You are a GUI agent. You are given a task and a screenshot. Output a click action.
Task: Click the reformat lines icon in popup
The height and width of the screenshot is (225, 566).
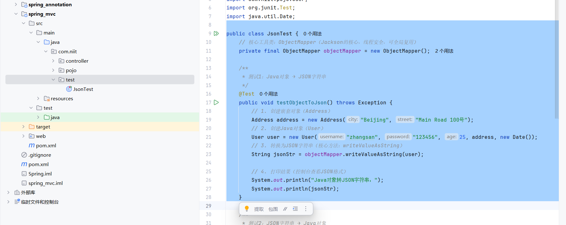coord(295,209)
